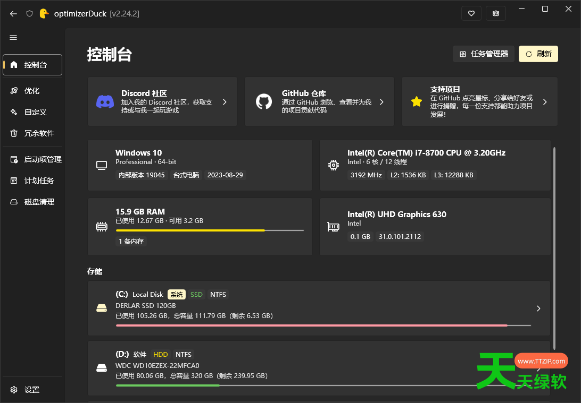Click the WDC WD10EZEX-22MFCA0 text

(x=157, y=365)
